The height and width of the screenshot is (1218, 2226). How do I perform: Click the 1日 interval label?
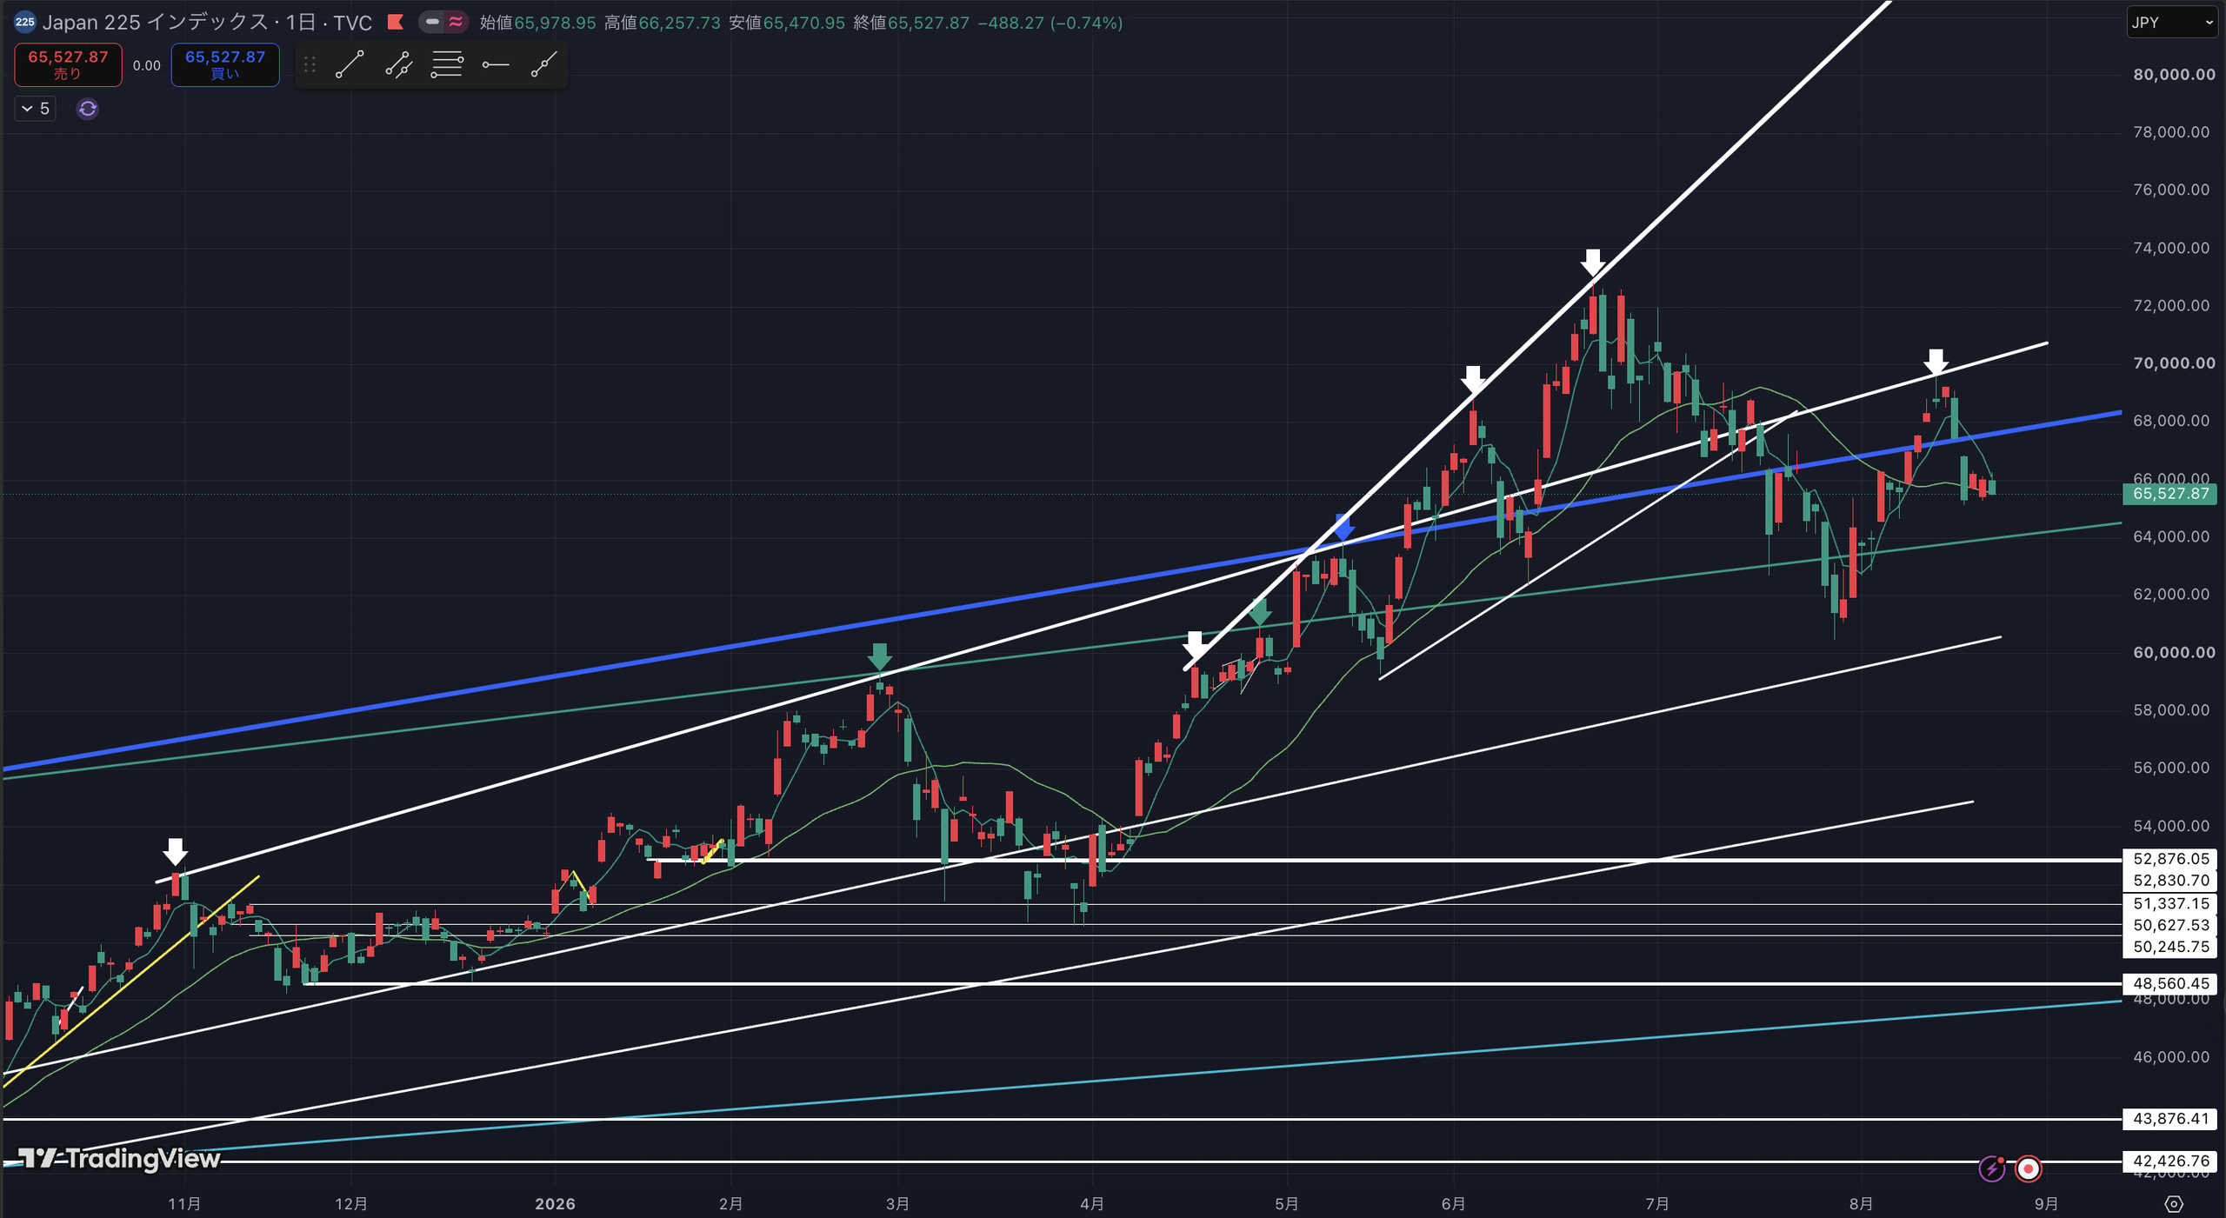pos(301,23)
